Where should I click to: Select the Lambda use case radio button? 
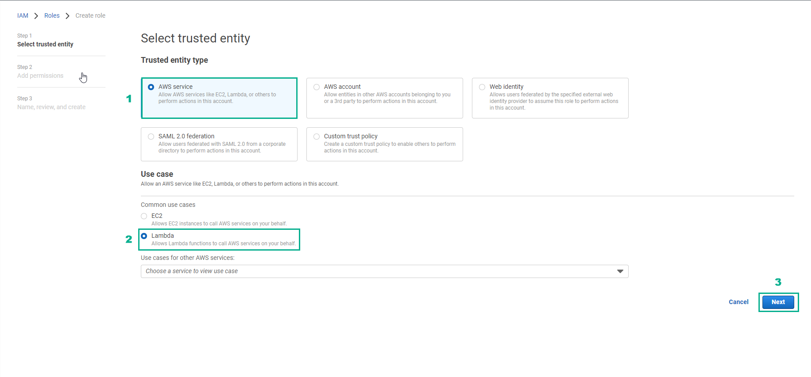coord(144,236)
